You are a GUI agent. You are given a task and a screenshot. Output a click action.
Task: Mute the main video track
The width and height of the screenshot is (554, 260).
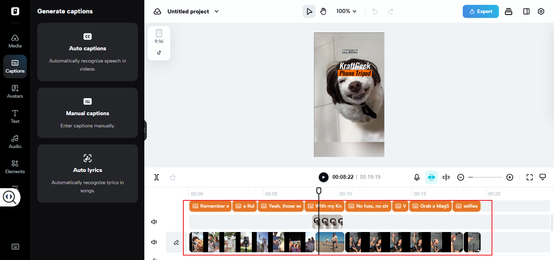pyautogui.click(x=154, y=242)
